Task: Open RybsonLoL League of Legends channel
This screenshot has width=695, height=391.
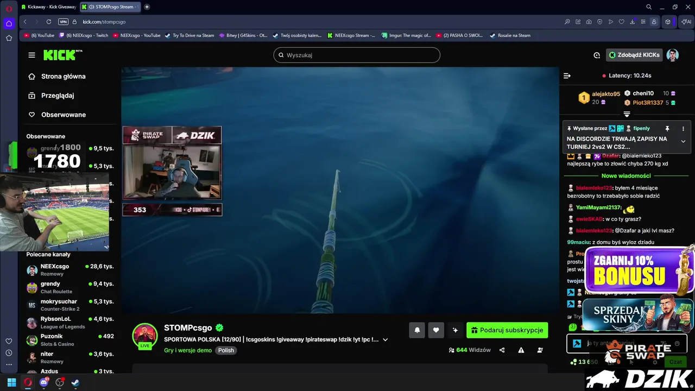Action: tap(70, 323)
